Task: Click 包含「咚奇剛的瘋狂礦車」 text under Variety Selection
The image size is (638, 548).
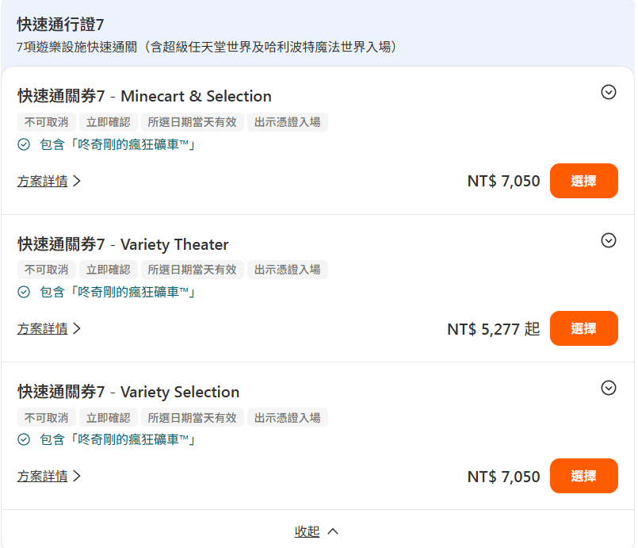Action: point(118,439)
